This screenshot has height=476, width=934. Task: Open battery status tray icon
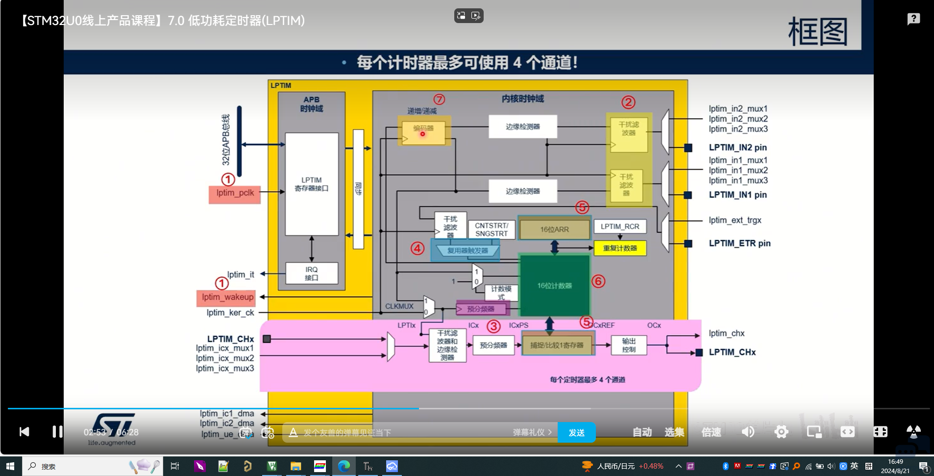pos(820,466)
